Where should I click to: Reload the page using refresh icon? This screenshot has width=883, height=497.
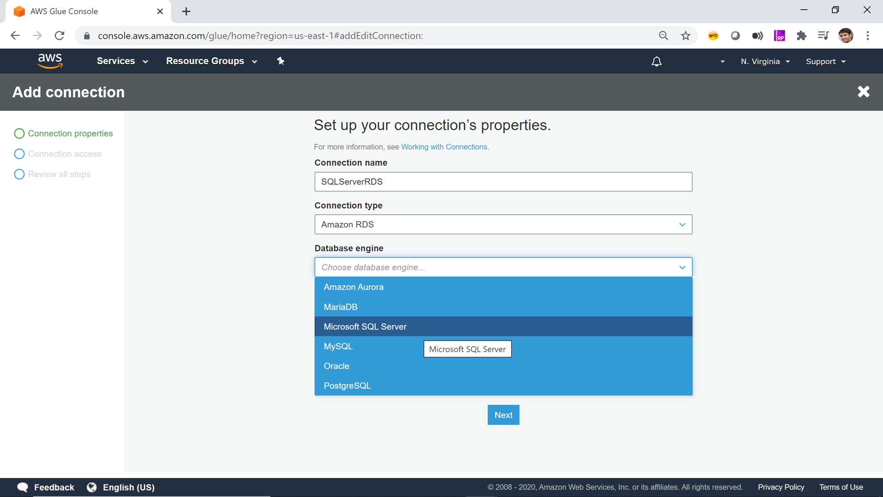60,36
